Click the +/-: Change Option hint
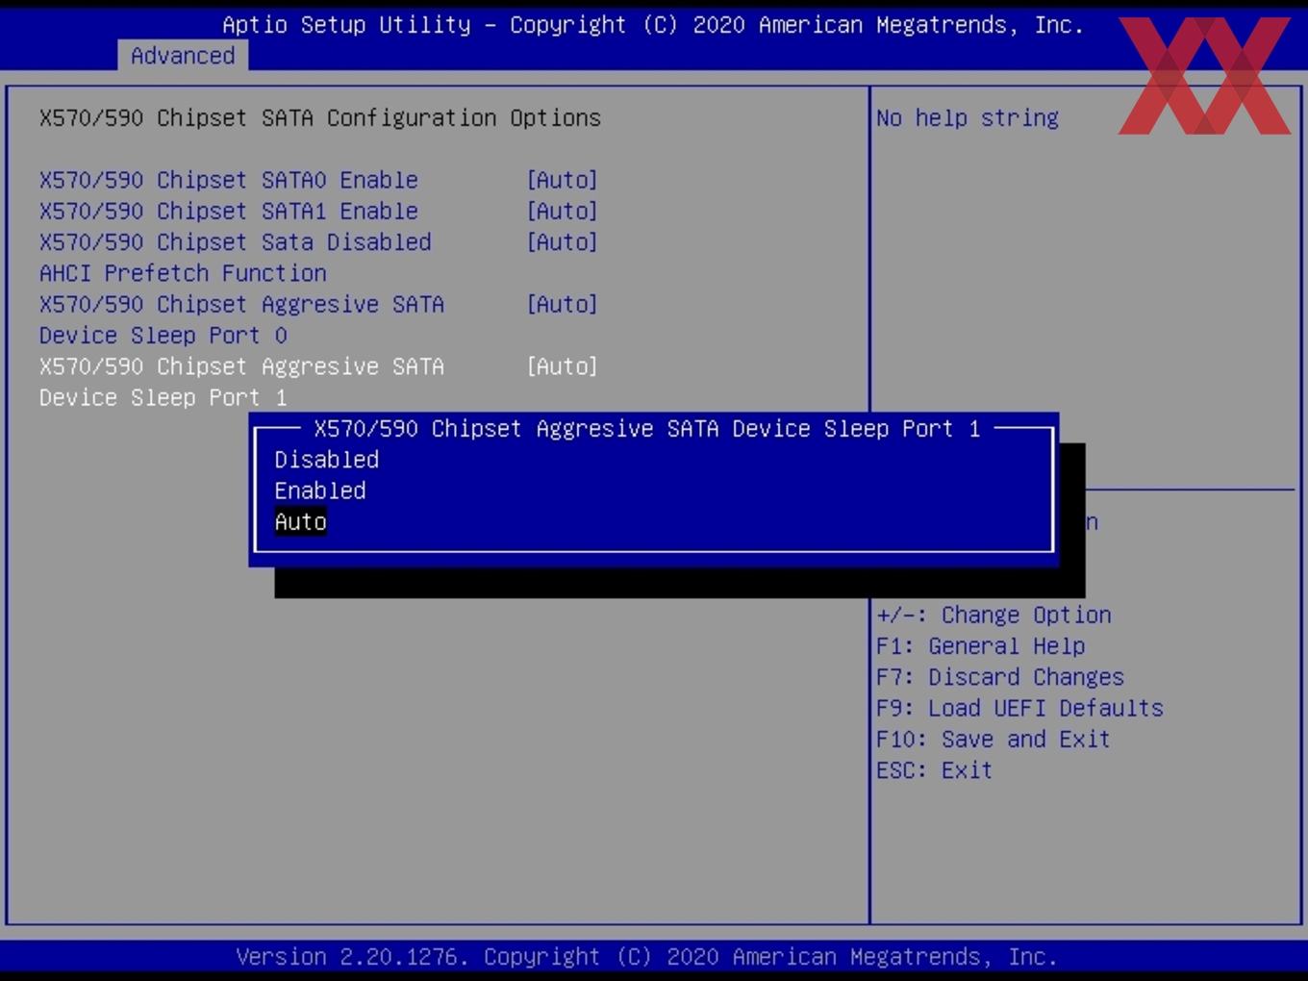Screen dimensions: 1308x981 pos(994,615)
